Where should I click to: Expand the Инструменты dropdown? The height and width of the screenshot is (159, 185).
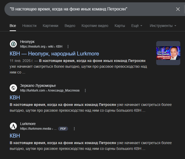163,26
